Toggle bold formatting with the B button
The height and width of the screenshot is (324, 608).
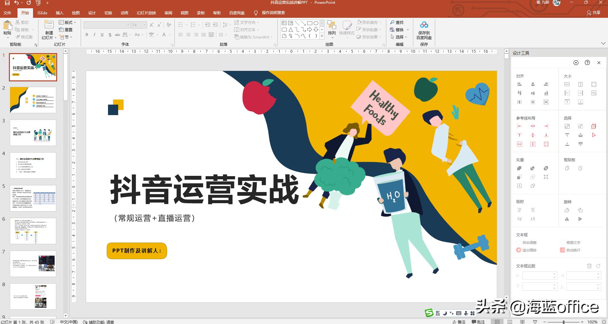(86, 35)
